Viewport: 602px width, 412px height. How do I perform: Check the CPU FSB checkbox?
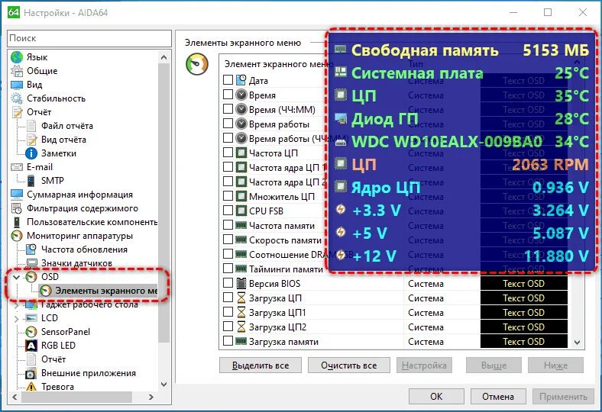click(228, 211)
